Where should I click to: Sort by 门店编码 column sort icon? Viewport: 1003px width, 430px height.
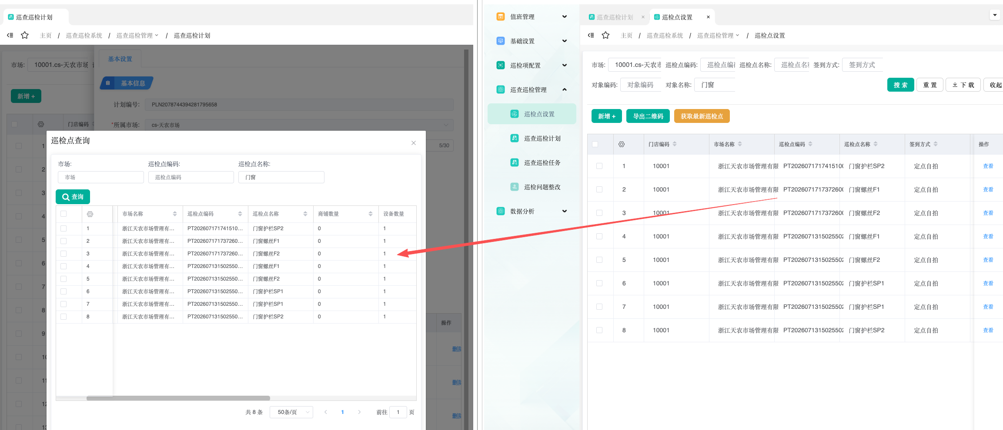[675, 144]
